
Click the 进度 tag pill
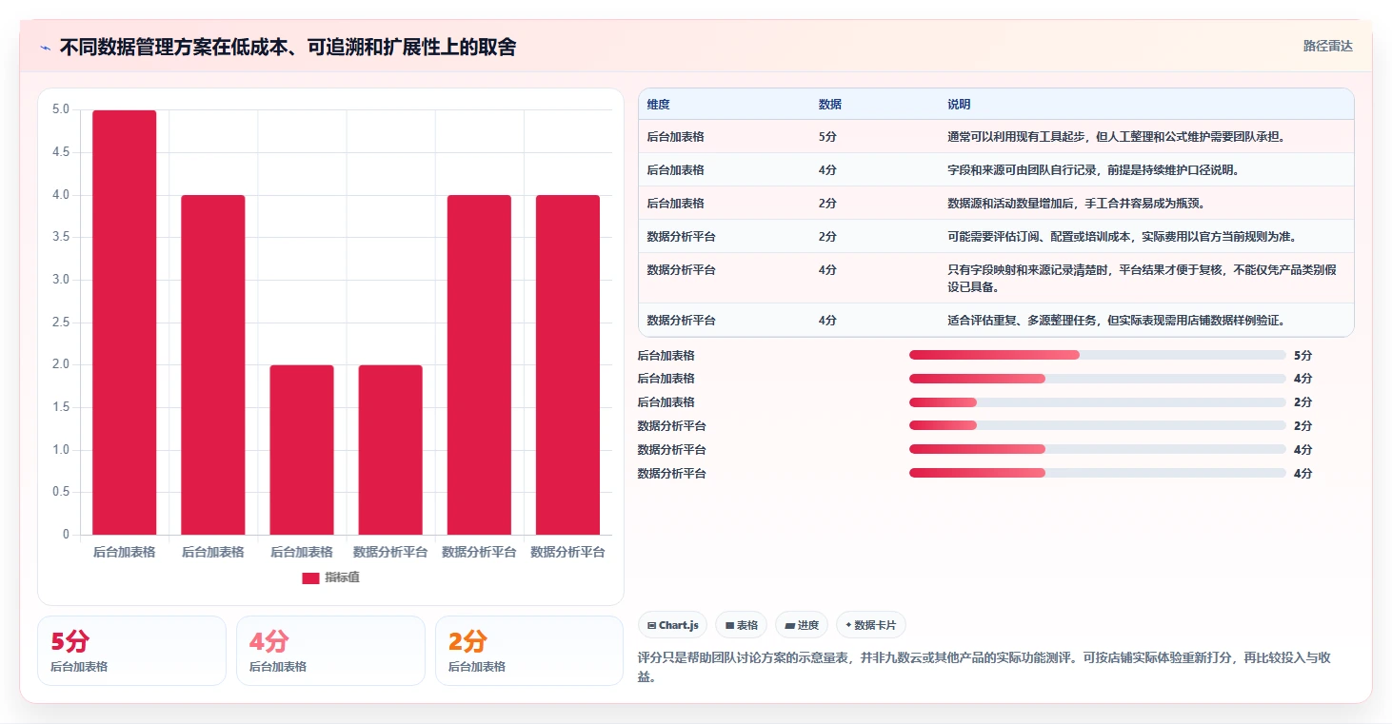[x=802, y=625]
